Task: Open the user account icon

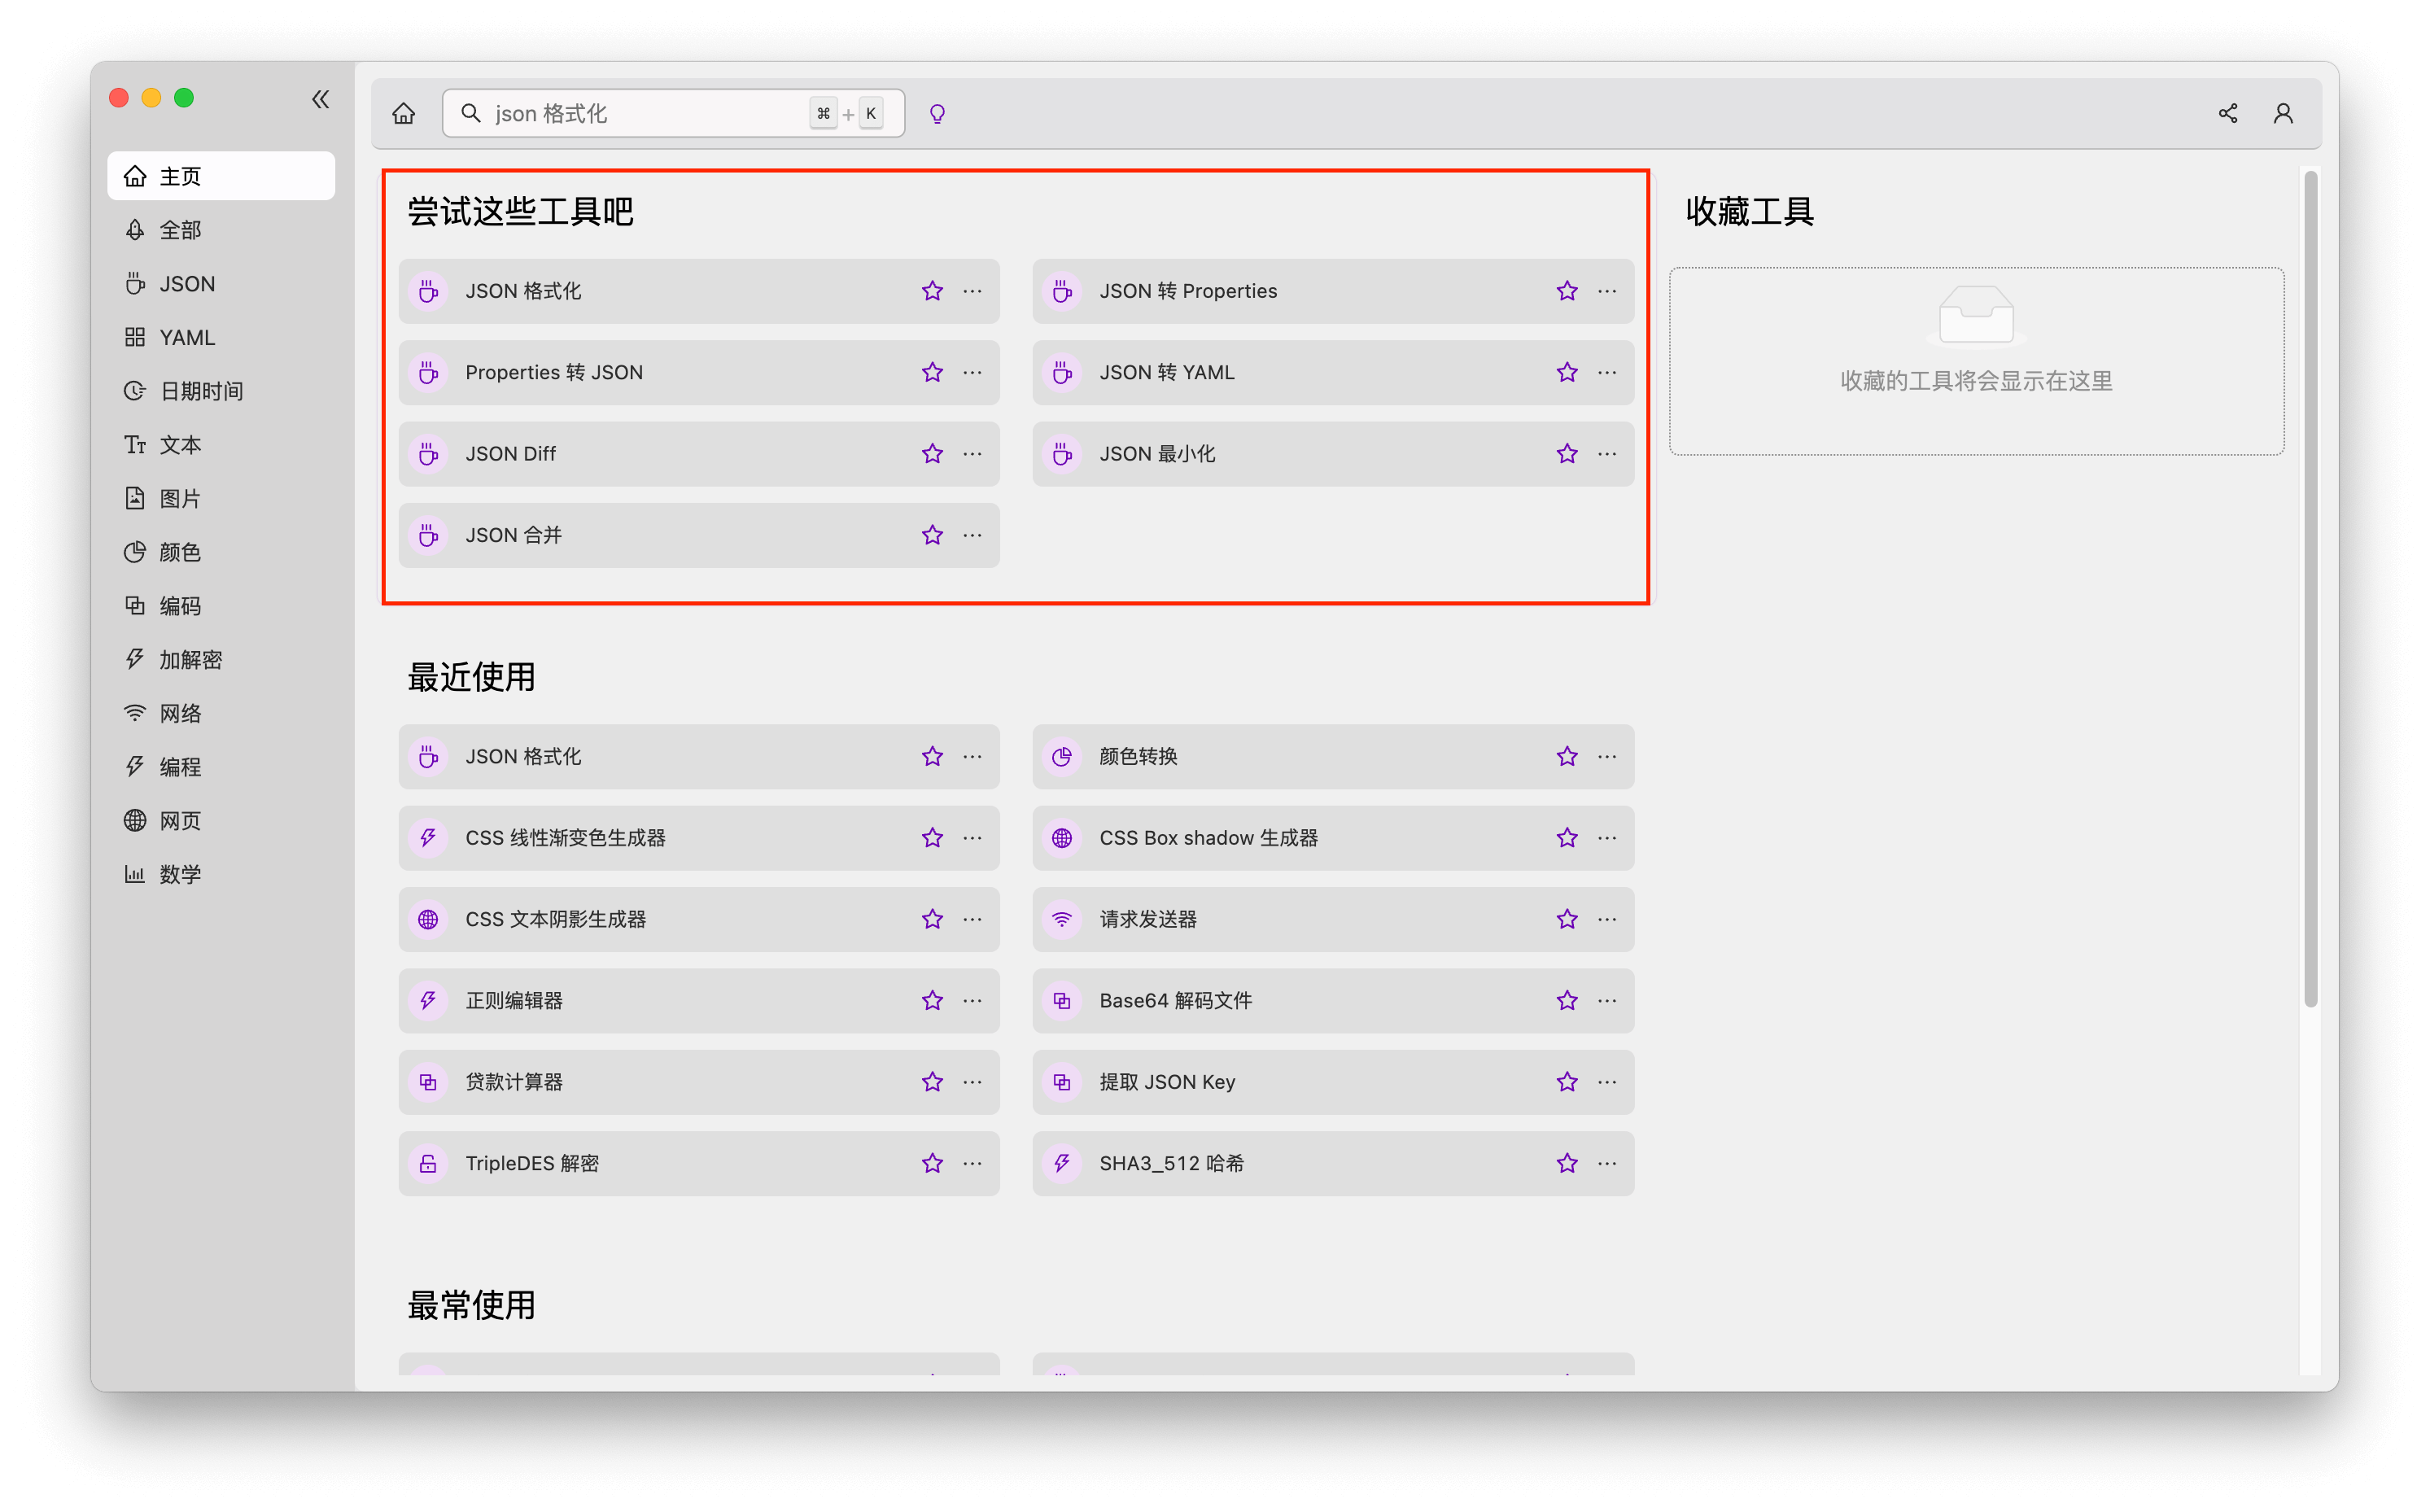Action: [2283, 113]
